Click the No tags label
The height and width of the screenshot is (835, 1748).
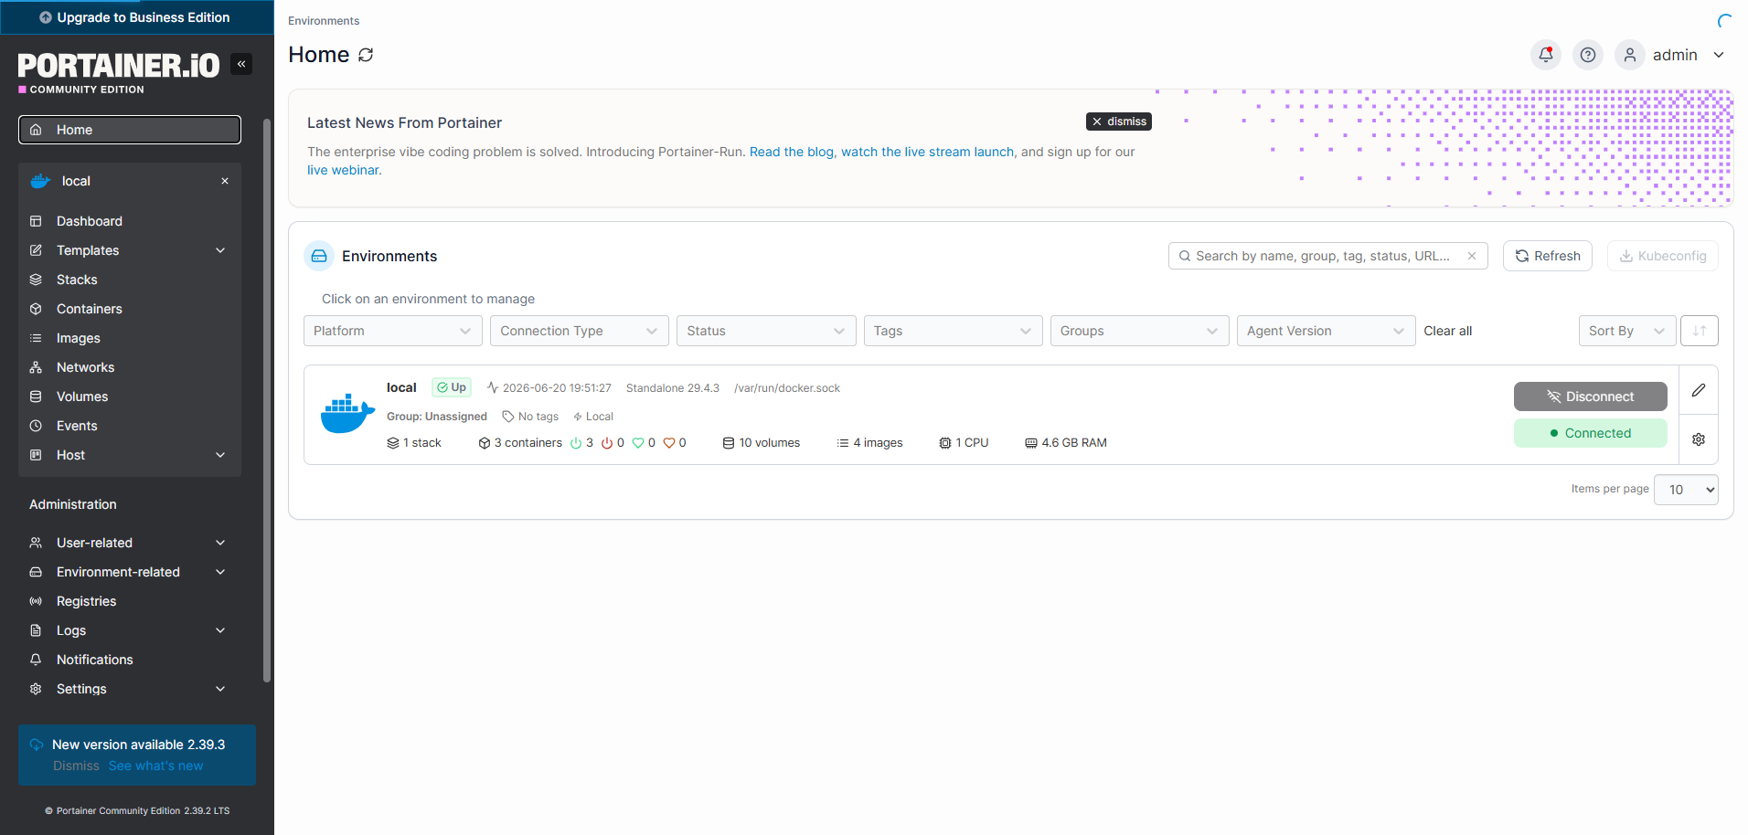(530, 417)
